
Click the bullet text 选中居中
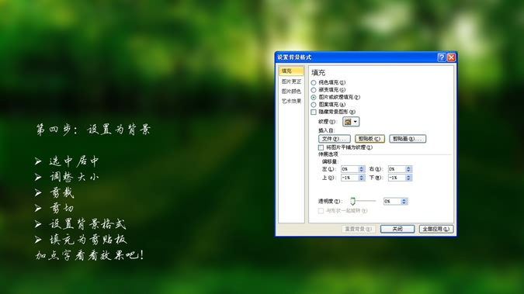pos(75,161)
